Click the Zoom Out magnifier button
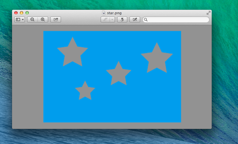The width and height of the screenshot is (238, 144). [32, 20]
